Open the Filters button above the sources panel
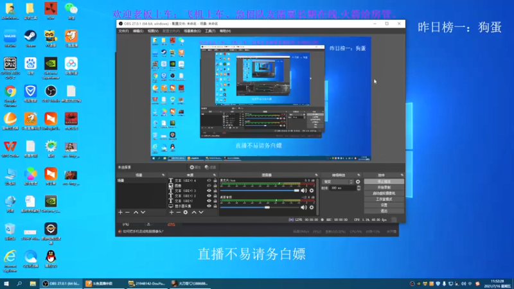This screenshot has height=289, width=514. [x=210, y=167]
